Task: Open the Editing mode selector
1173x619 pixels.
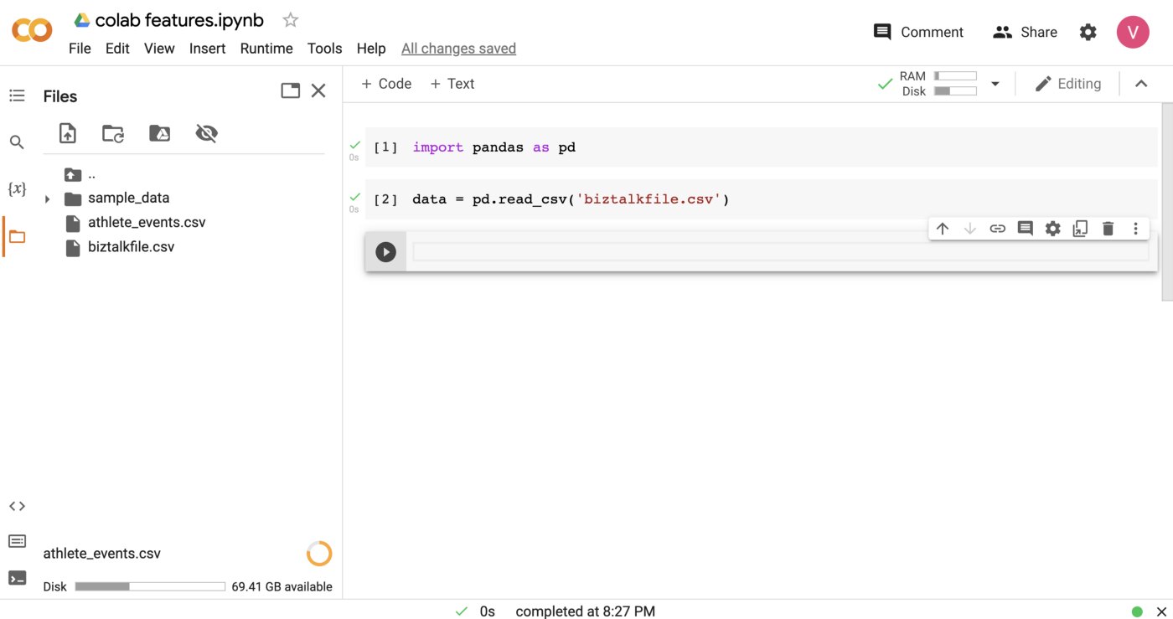Action: pos(1067,84)
